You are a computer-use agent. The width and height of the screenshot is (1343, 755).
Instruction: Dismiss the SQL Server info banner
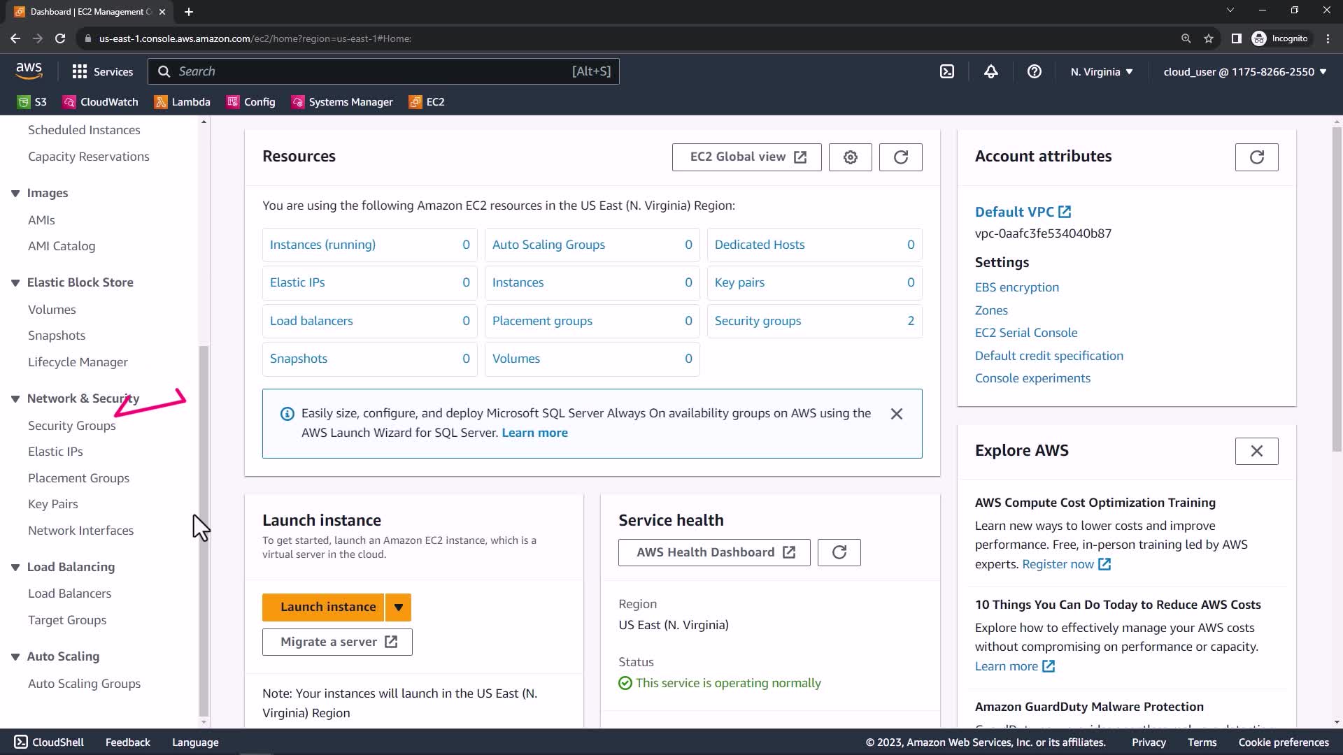click(x=896, y=414)
